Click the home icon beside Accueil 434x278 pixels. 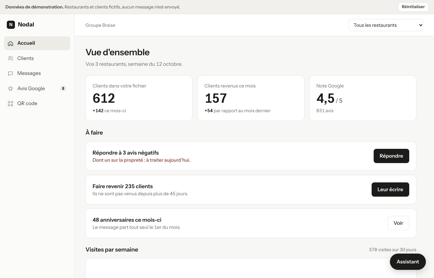(x=11, y=43)
